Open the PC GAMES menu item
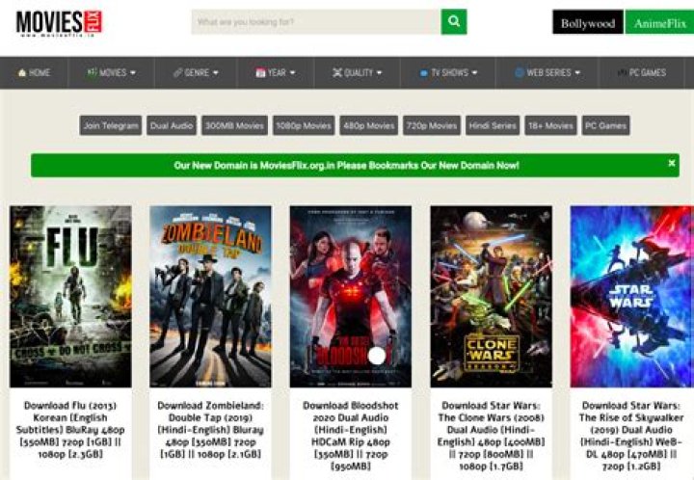 coord(642,72)
